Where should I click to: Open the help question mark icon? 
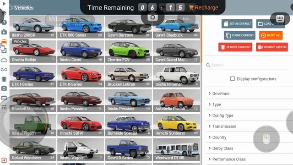click(x=4, y=22)
